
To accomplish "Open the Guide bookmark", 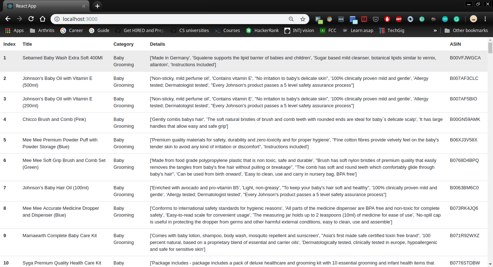I will (x=99, y=31).
